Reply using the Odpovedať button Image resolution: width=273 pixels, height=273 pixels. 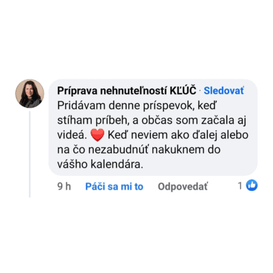[183, 187]
